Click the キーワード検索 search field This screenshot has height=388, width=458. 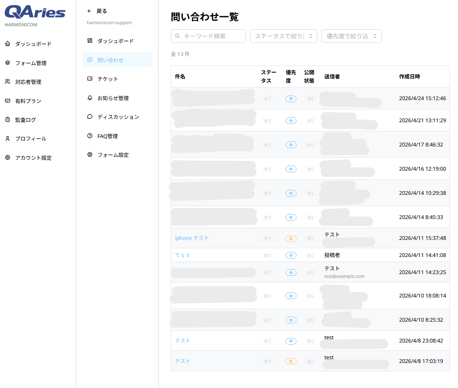(x=207, y=36)
